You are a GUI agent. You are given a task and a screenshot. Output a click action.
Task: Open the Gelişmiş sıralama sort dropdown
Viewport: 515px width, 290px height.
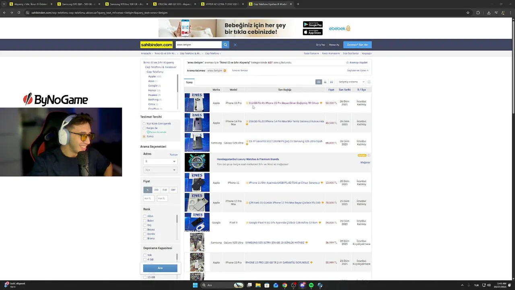coord(351,82)
